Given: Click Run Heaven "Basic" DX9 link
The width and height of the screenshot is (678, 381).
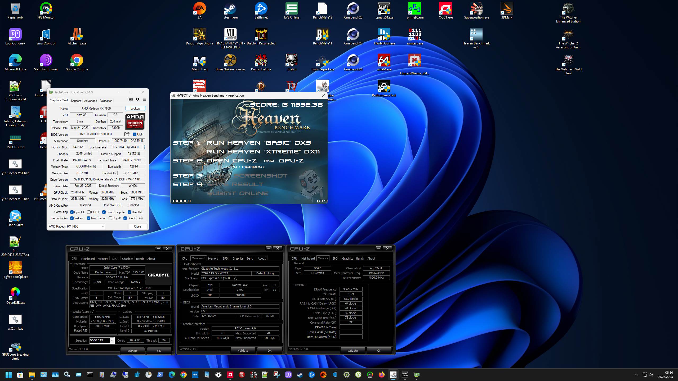Looking at the screenshot, I should (258, 143).
